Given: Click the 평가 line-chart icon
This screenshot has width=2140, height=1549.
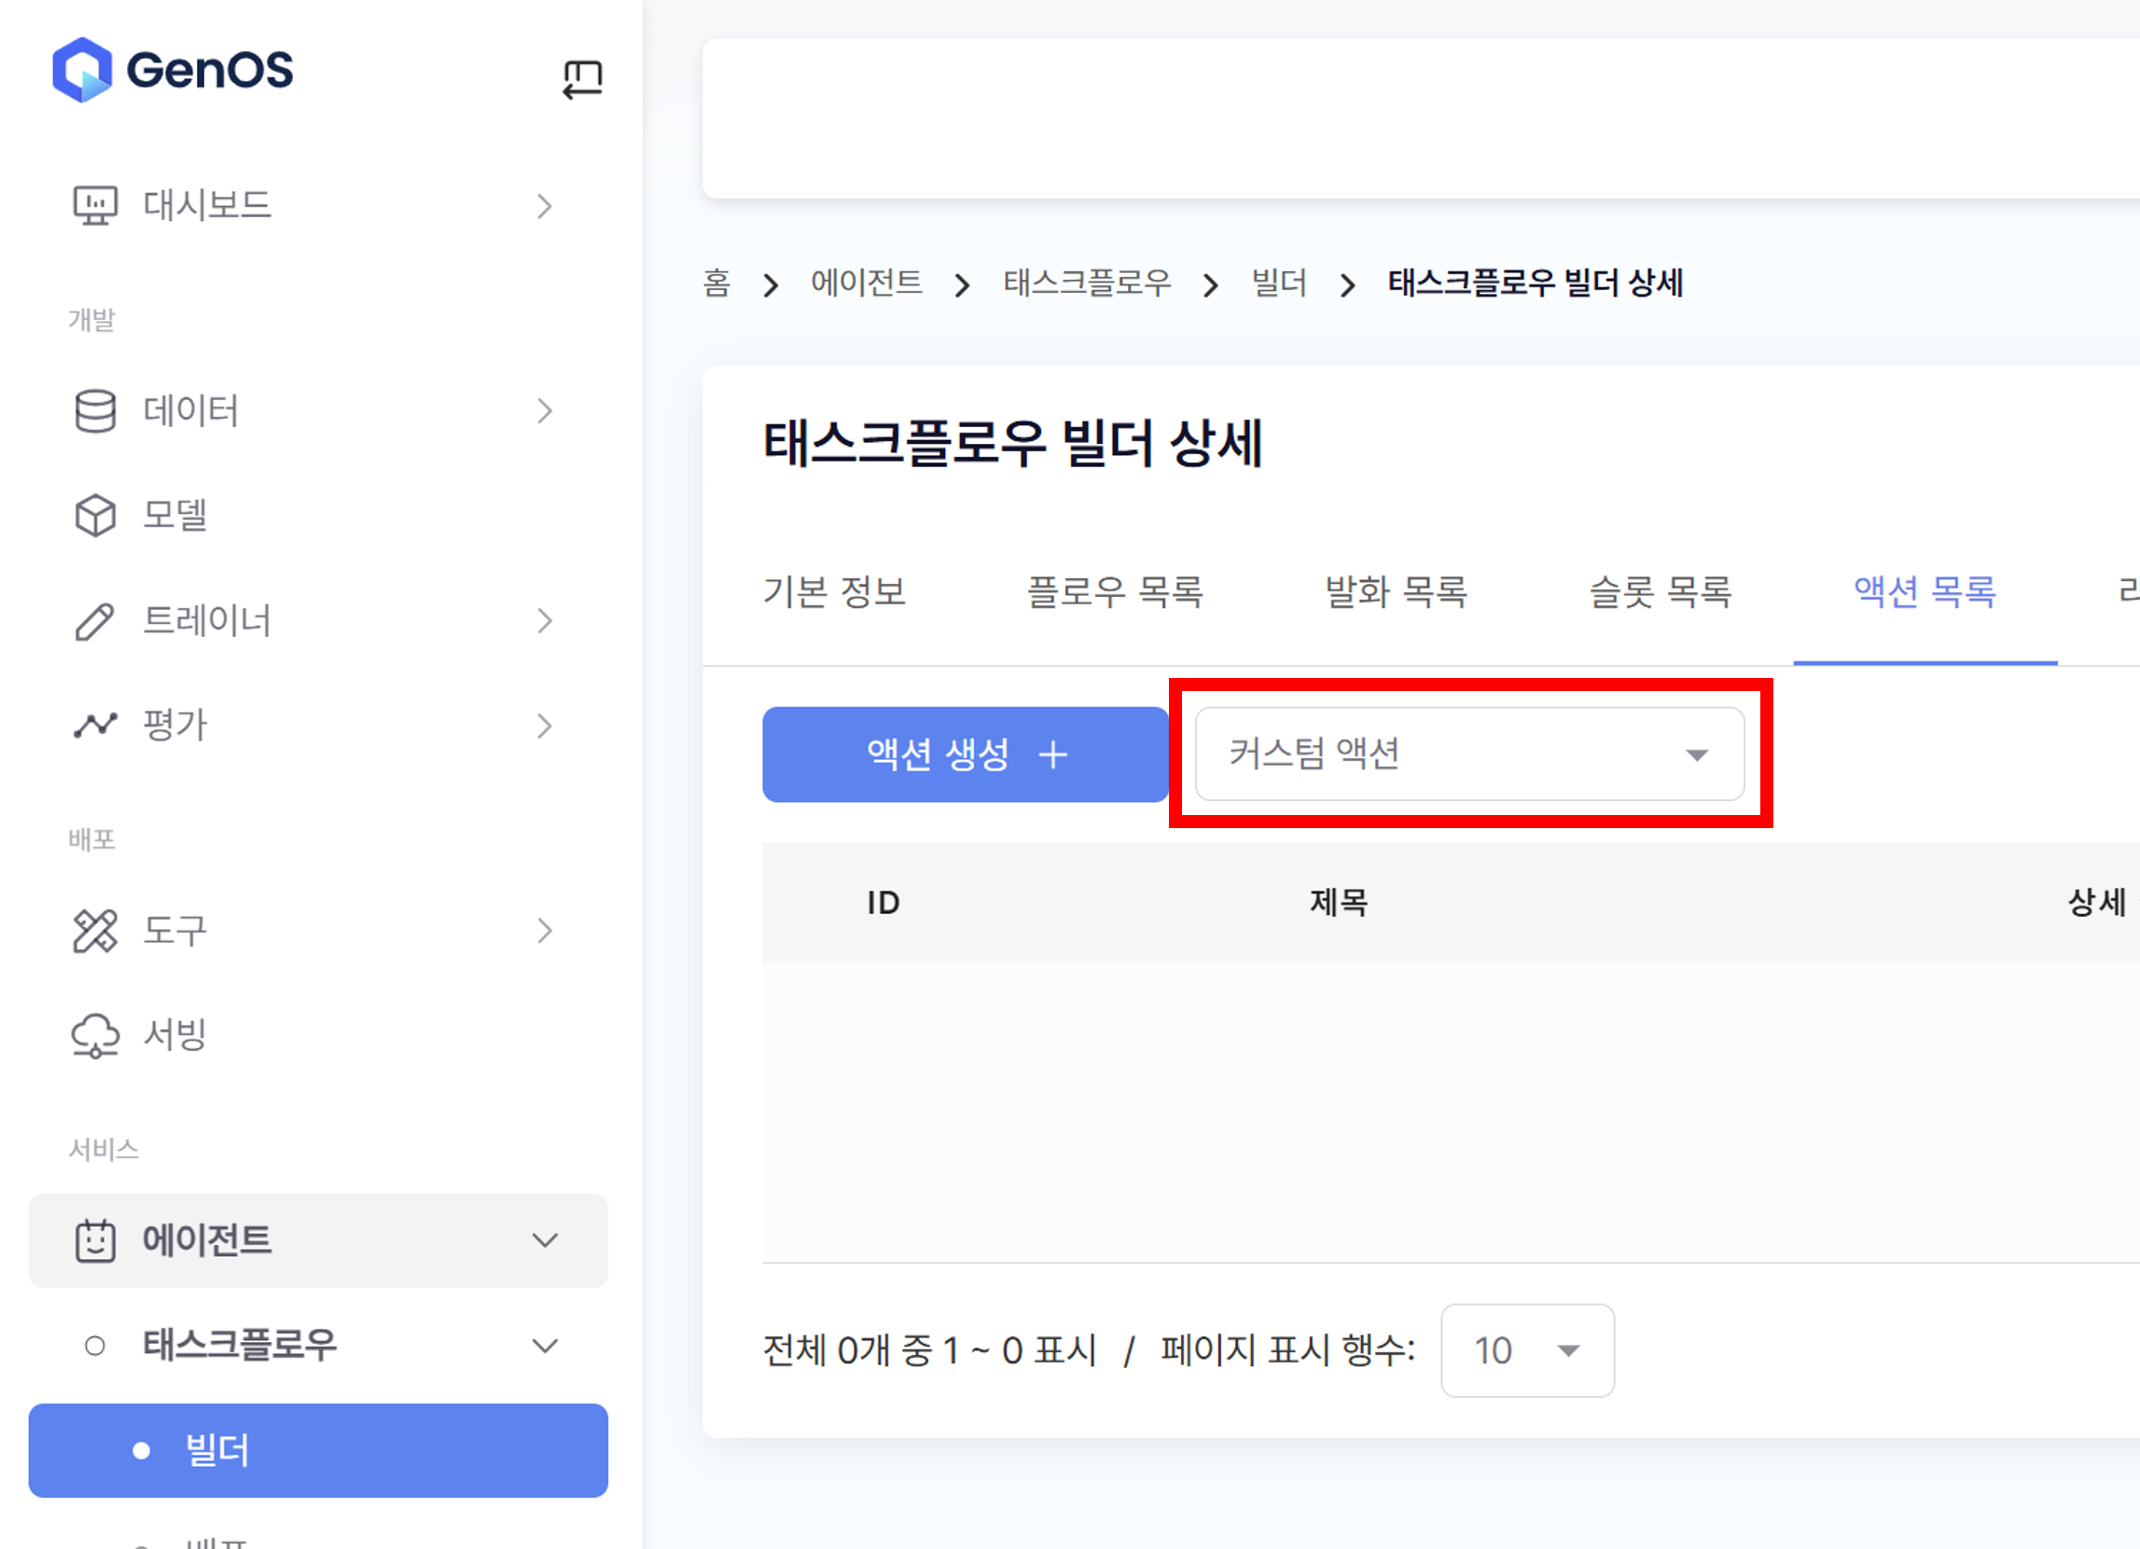Looking at the screenshot, I should 95,726.
